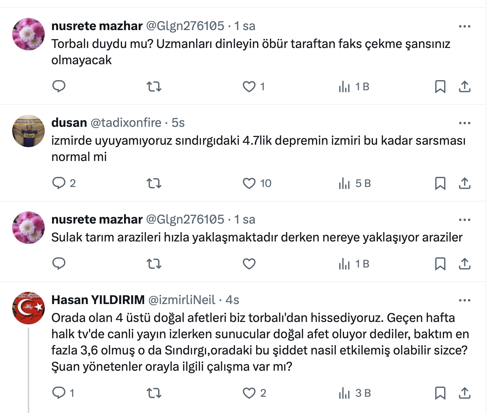Repost dusan's earthquake tweet
488x413 pixels.
[x=154, y=183]
